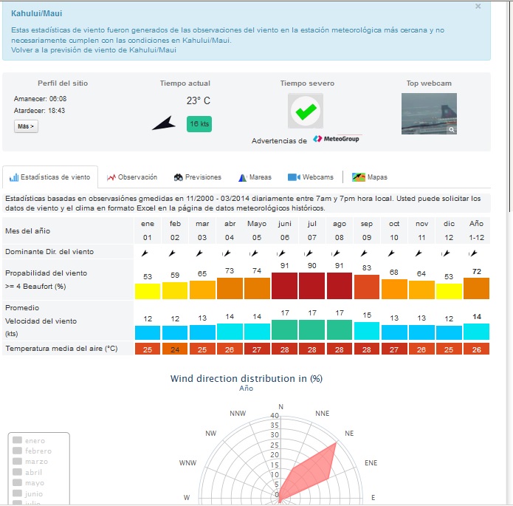Screen dimensions: 513x506
Task: Toggle the enero legend checkbox
Action: 17,440
